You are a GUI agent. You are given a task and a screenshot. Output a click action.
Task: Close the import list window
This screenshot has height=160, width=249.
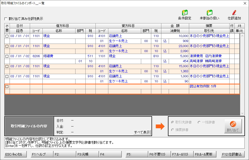(245, 3)
